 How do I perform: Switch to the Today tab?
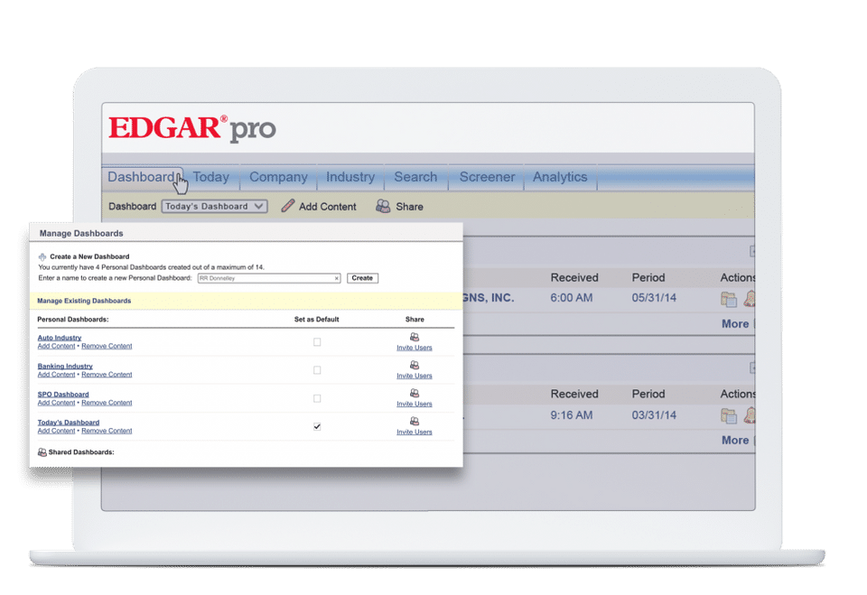coord(210,177)
